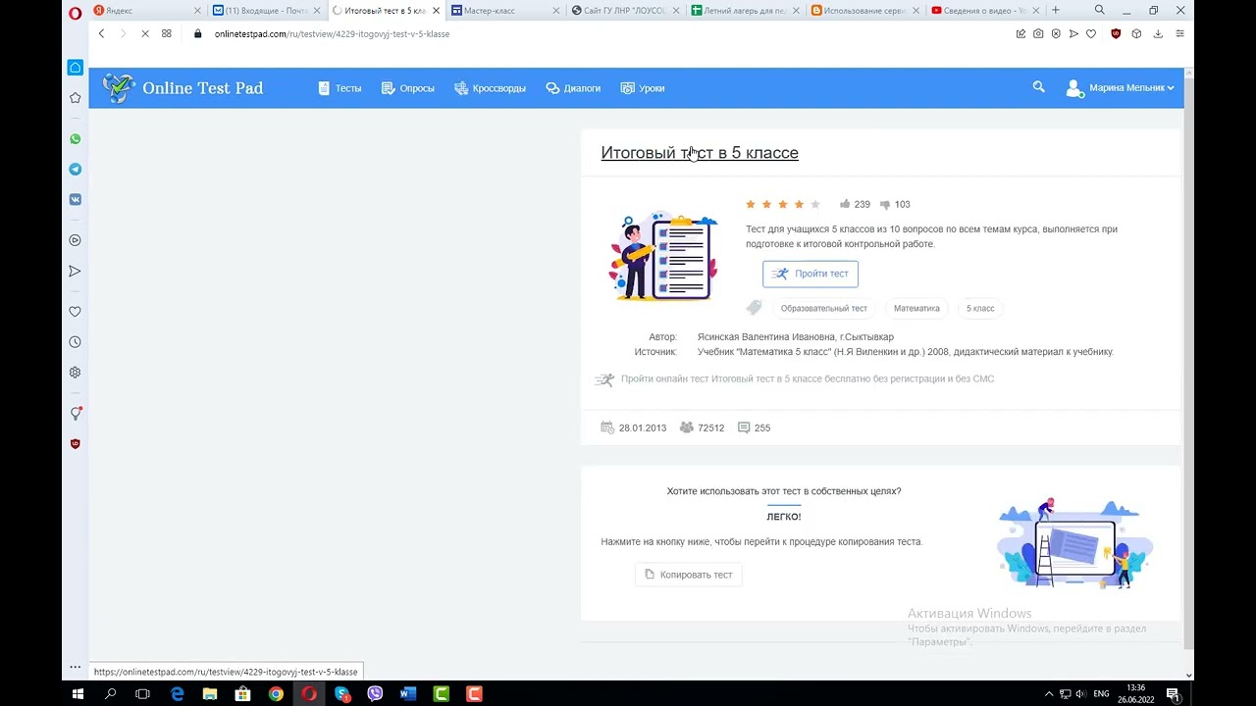This screenshot has height=706, width=1256.
Task: Open the Easy Setup icon in the toolbar
Action: click(x=1179, y=33)
